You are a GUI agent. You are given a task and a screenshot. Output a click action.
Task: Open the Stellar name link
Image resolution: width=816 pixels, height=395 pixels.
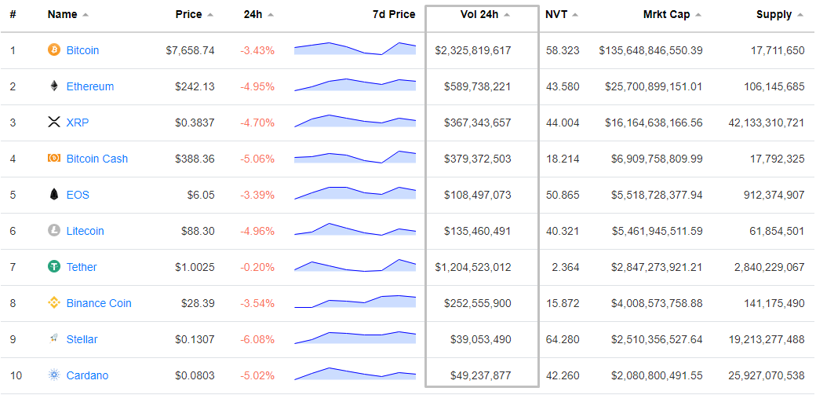point(82,339)
